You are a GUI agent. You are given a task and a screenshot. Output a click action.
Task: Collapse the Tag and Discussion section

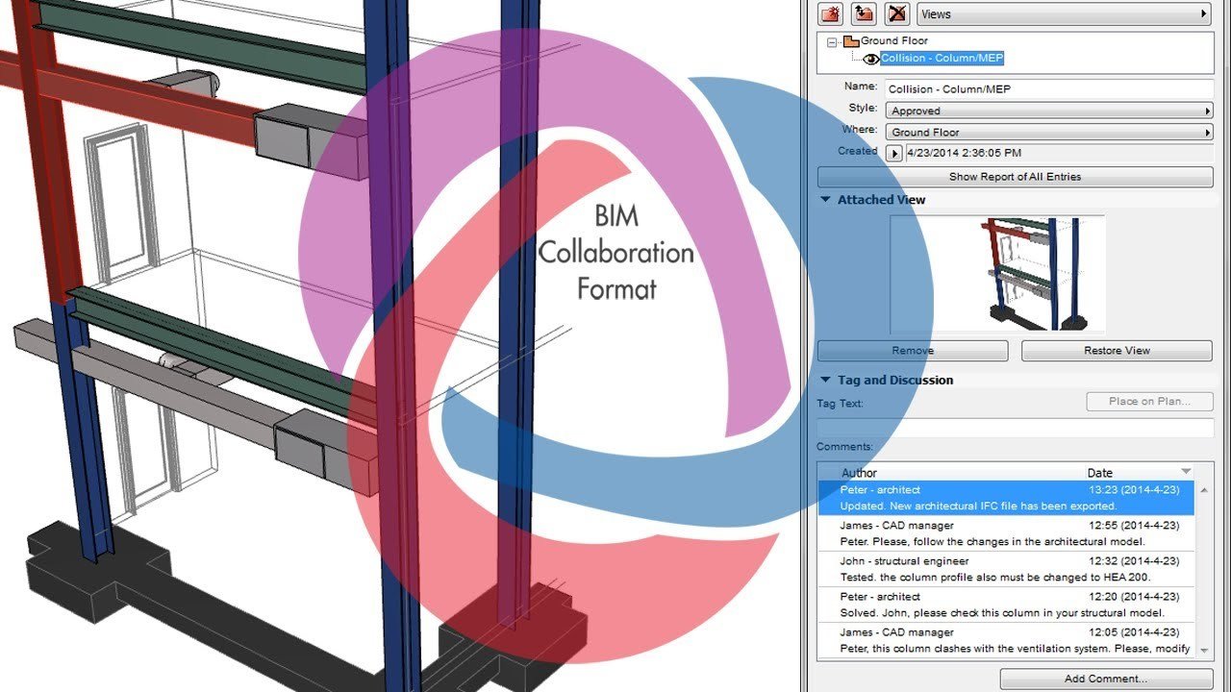click(825, 380)
